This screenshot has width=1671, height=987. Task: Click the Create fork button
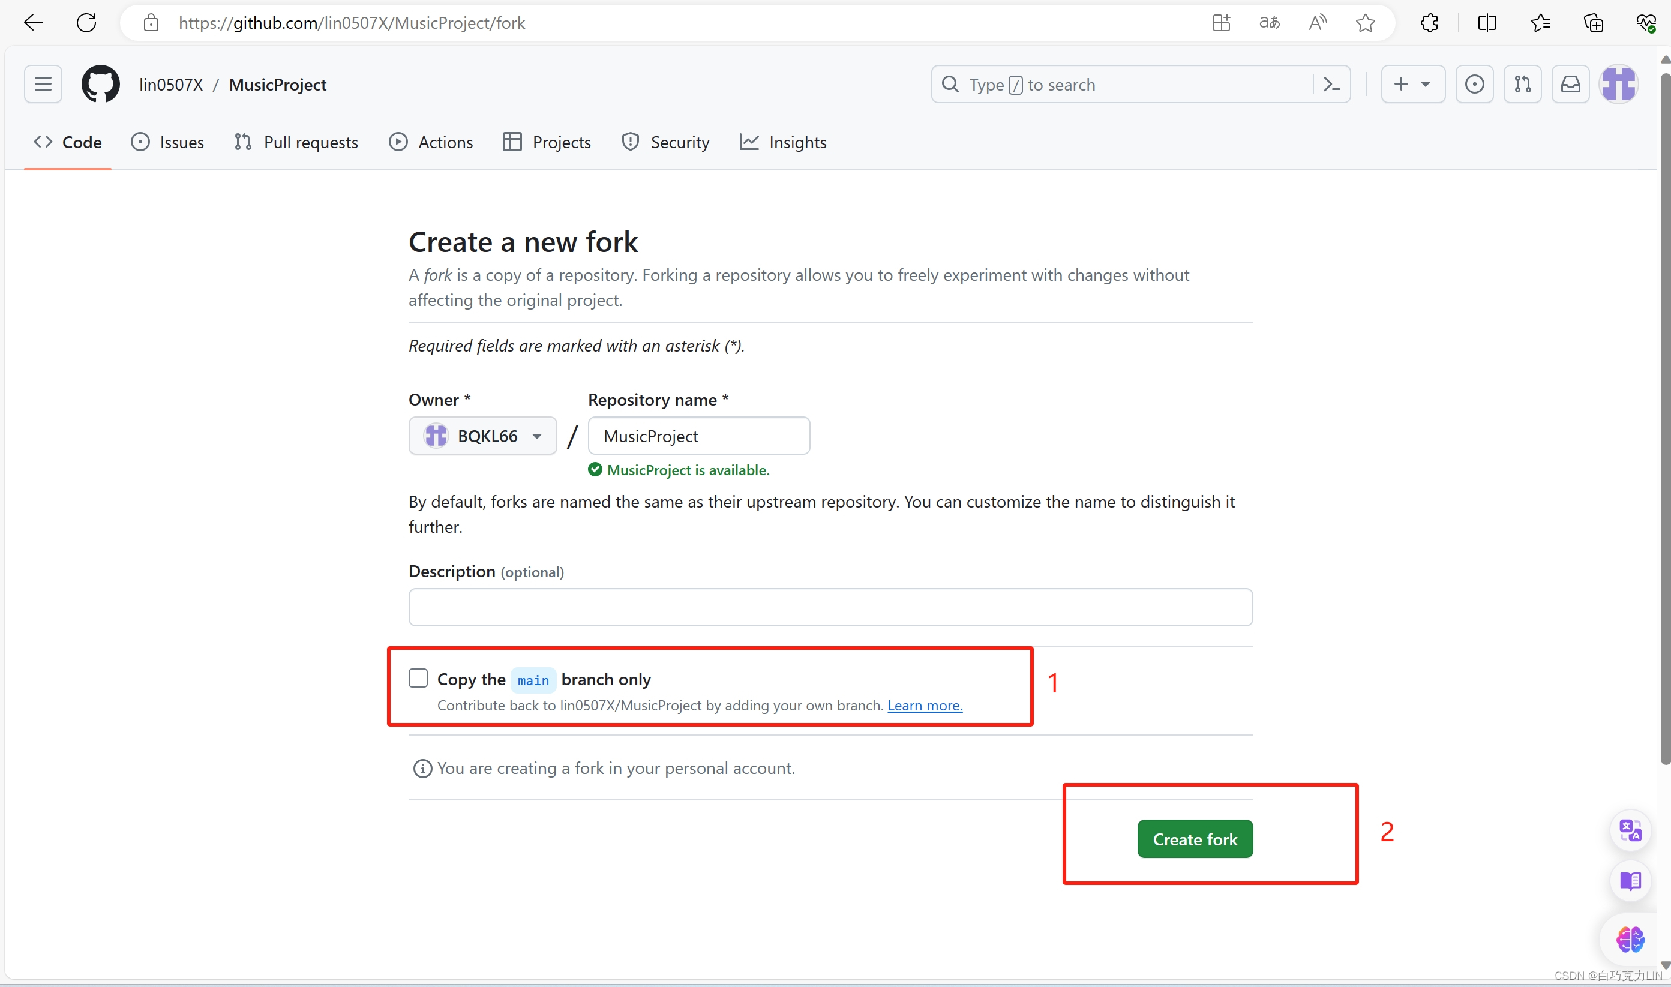(1194, 839)
